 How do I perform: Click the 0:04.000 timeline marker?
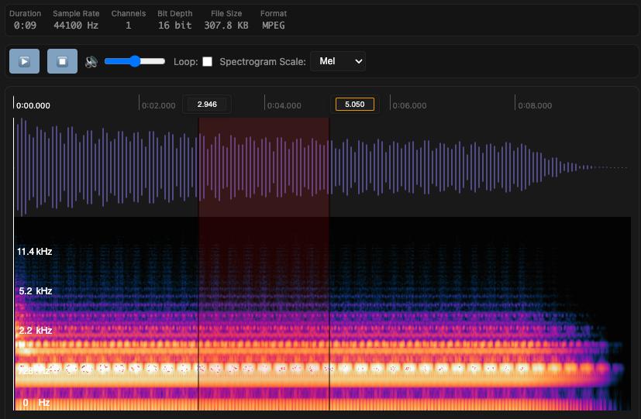tap(284, 105)
